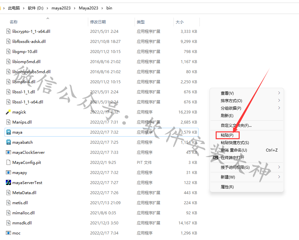Sort by 大小 column header
The height and width of the screenshot is (240, 299).
179,22
